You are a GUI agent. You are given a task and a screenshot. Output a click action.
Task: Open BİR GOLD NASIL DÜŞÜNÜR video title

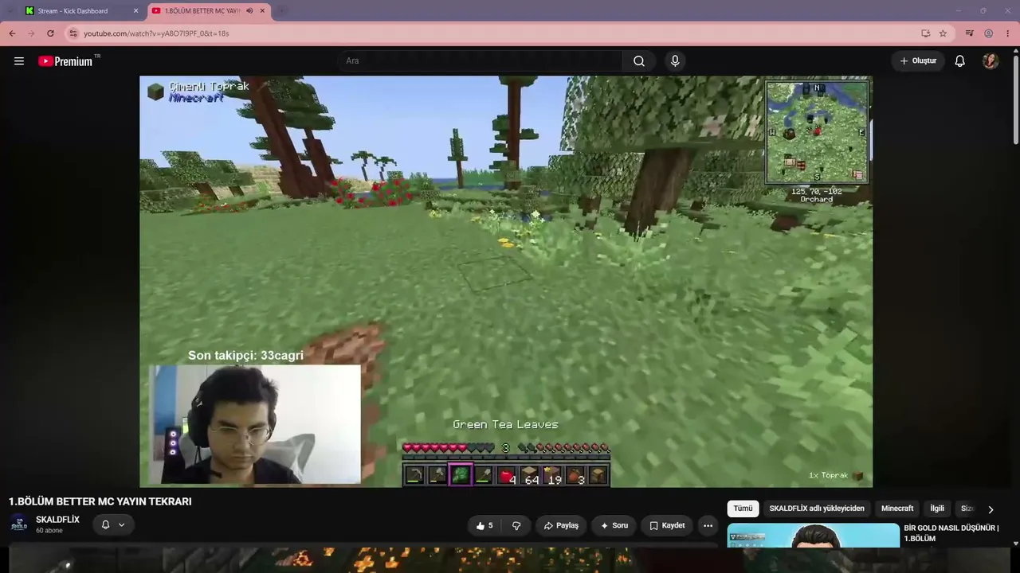coord(951,533)
